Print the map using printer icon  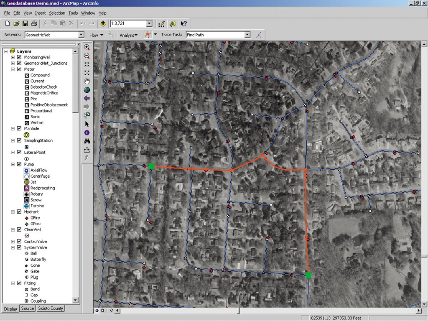[x=34, y=23]
